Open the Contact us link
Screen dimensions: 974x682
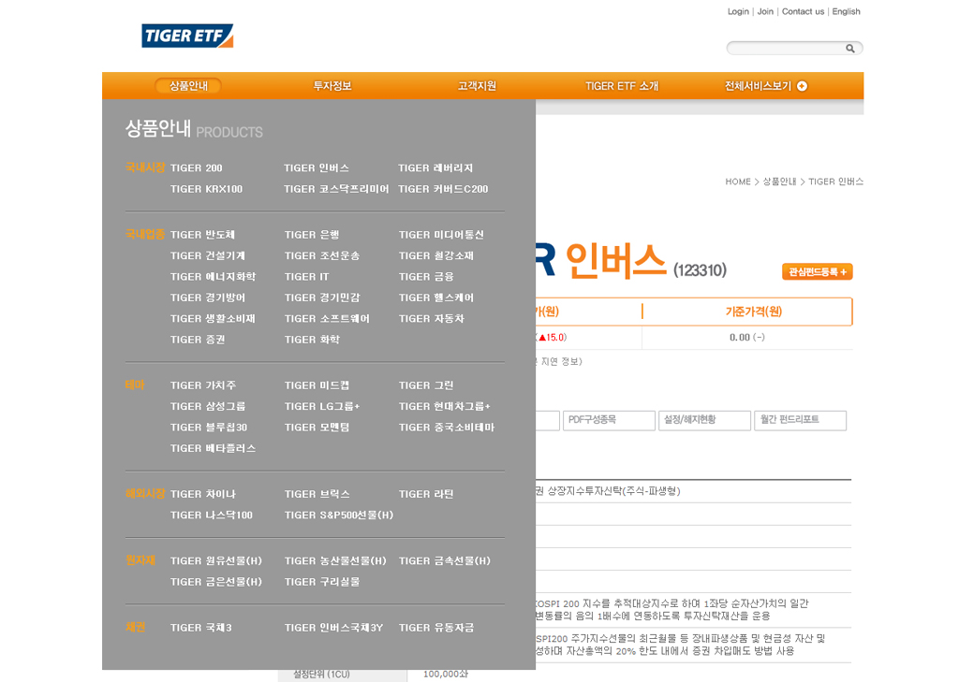[x=803, y=11]
